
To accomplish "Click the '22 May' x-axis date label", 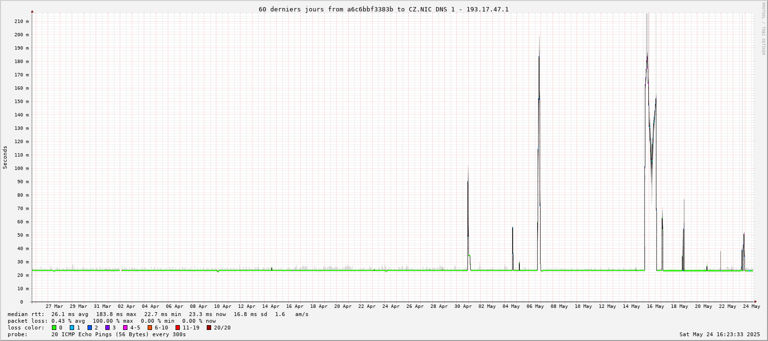I will [728, 306].
